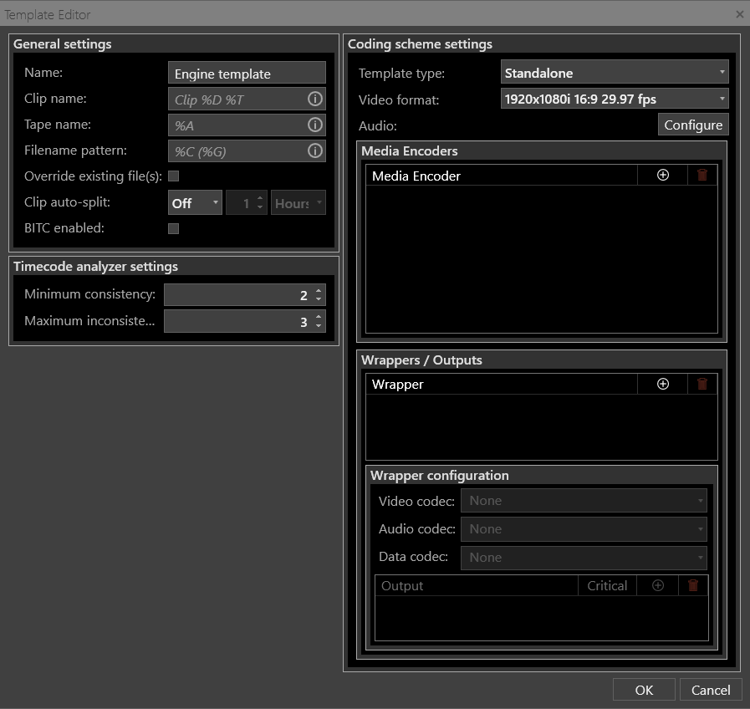
Task: Click the Configure audio button
Action: [693, 125]
